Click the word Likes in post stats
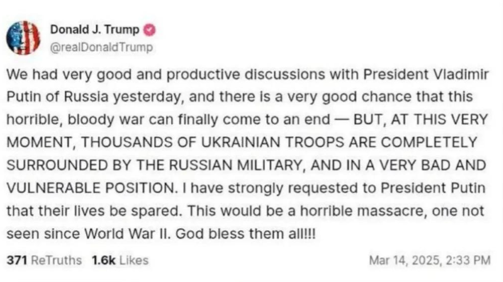This screenshot has width=503, height=282. pos(134,260)
